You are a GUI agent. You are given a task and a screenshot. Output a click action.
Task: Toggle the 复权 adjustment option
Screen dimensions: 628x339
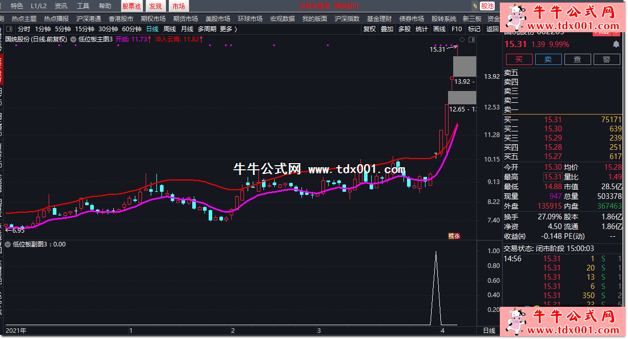tap(369, 29)
